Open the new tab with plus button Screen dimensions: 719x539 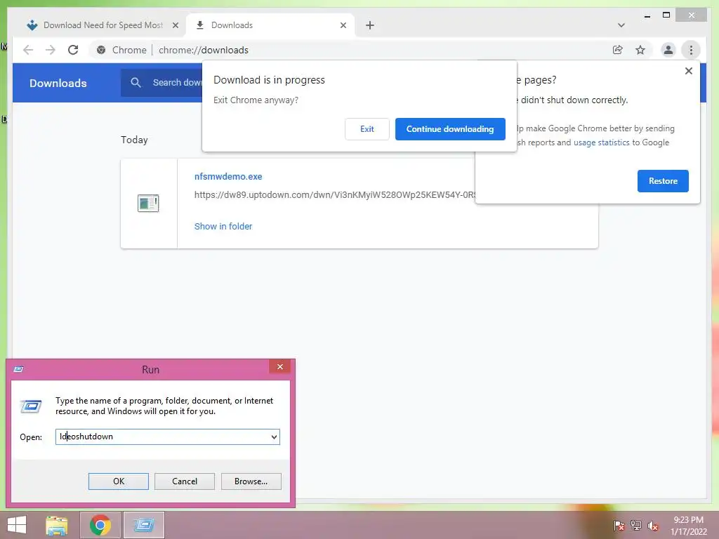tap(370, 25)
